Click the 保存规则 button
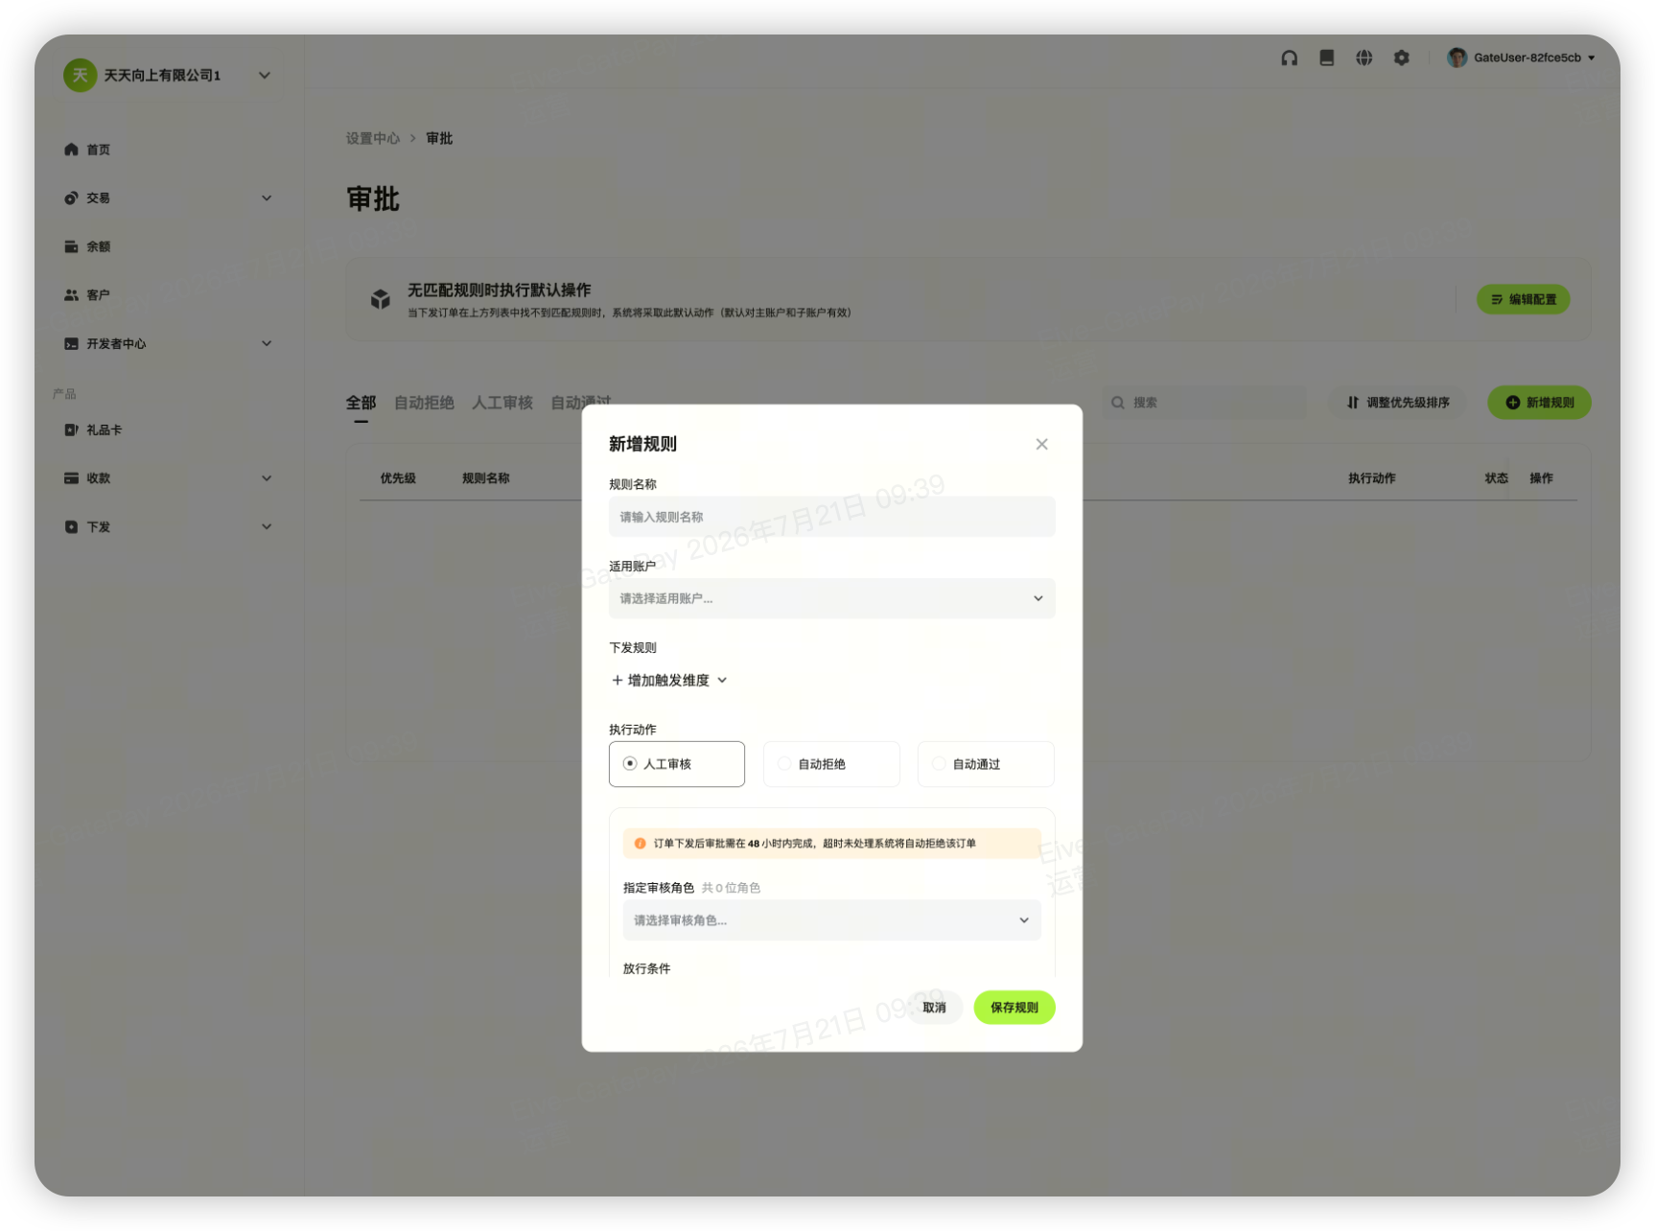This screenshot has height=1231, width=1655. [x=1014, y=1008]
